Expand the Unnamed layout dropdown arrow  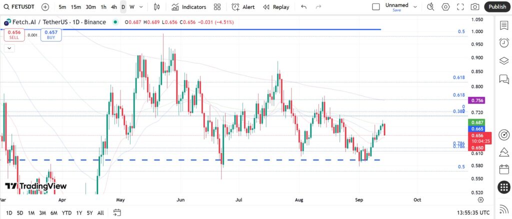[415, 7]
